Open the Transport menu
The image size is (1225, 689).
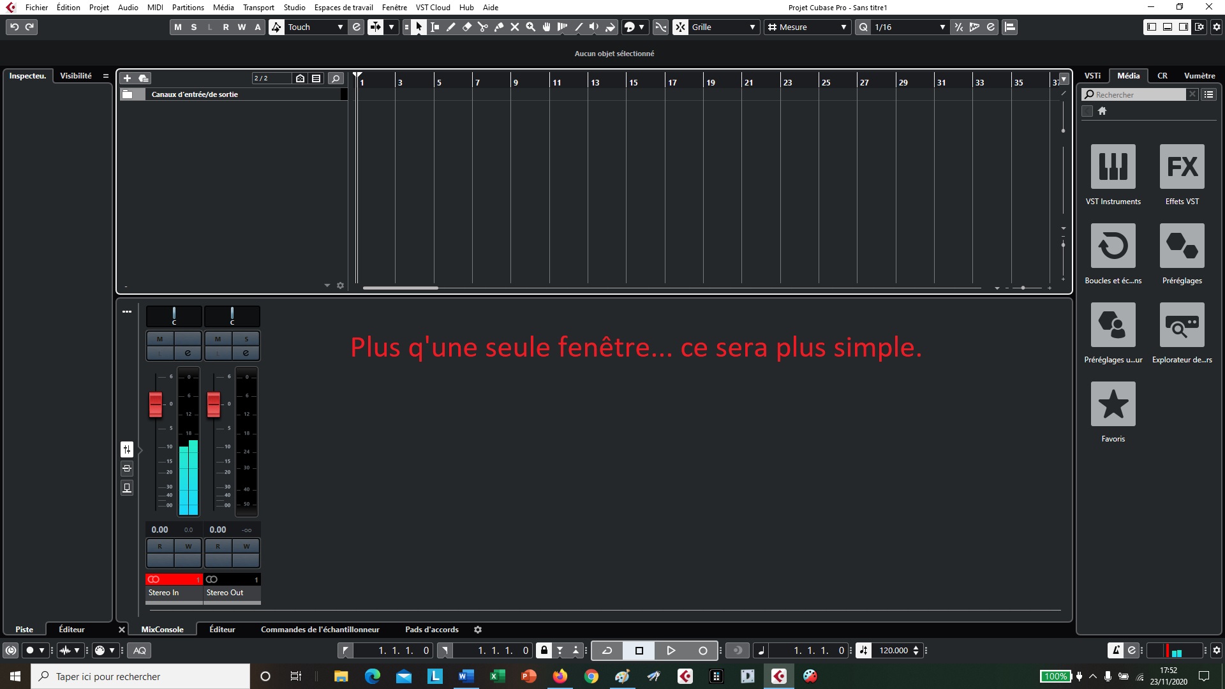pyautogui.click(x=258, y=7)
